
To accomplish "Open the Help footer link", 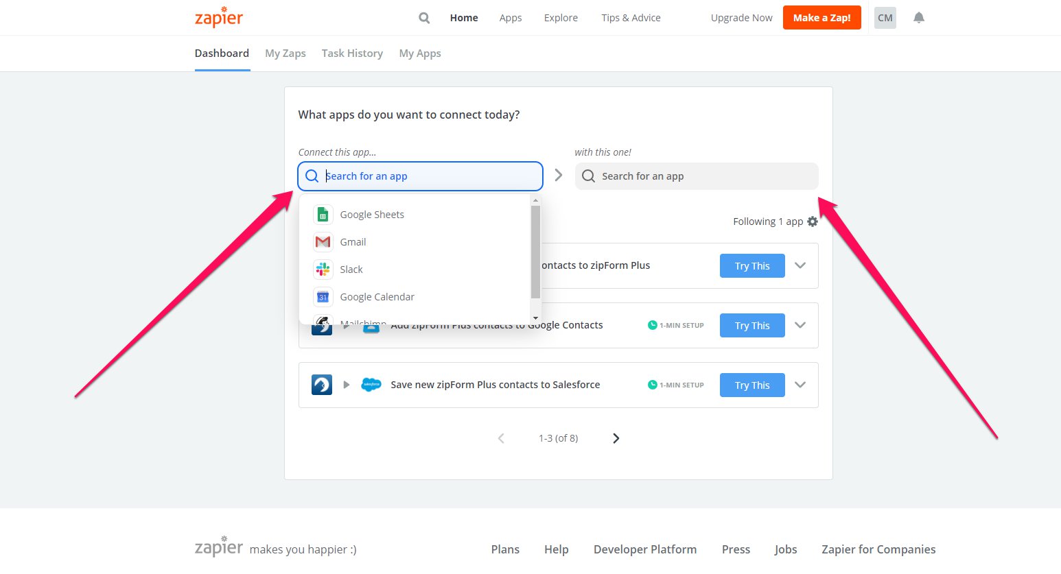I will coord(557,549).
